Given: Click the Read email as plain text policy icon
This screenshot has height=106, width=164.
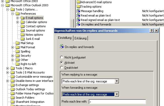Looking at the screenshot, I should point(78,15).
